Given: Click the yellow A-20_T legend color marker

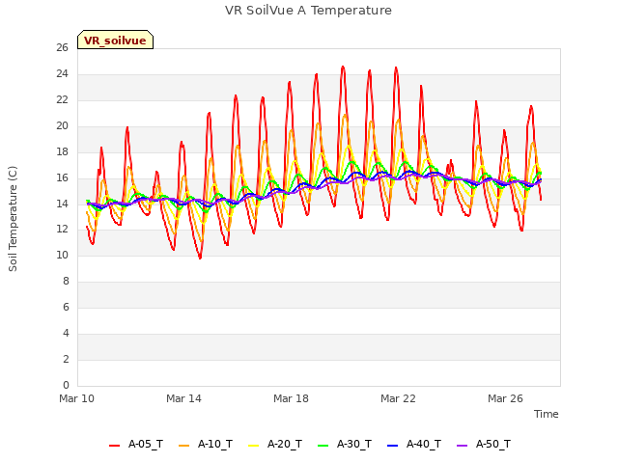Looking at the screenshot, I should click(253, 446).
